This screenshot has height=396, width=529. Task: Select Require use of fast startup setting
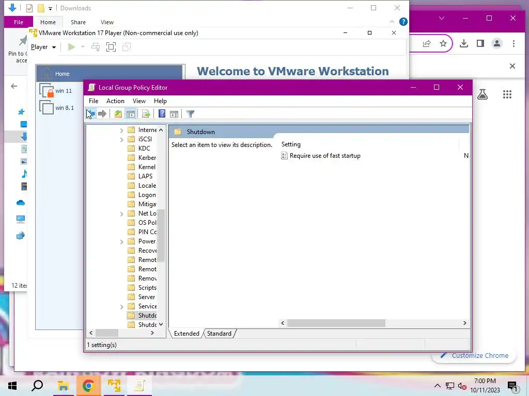(321, 156)
